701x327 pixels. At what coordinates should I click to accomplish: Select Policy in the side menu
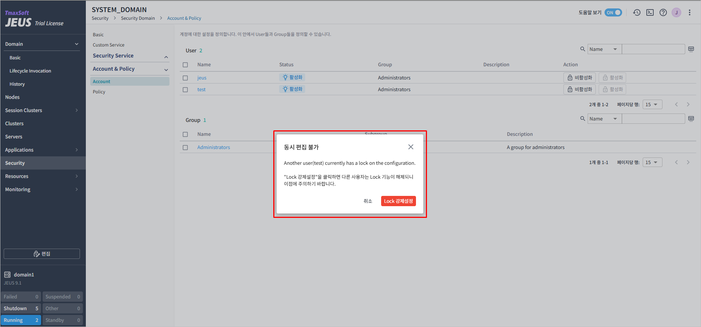(99, 92)
